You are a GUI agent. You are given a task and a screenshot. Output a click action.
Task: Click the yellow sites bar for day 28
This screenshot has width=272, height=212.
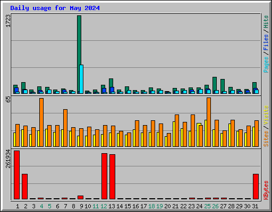pyautogui.click(x=229, y=135)
